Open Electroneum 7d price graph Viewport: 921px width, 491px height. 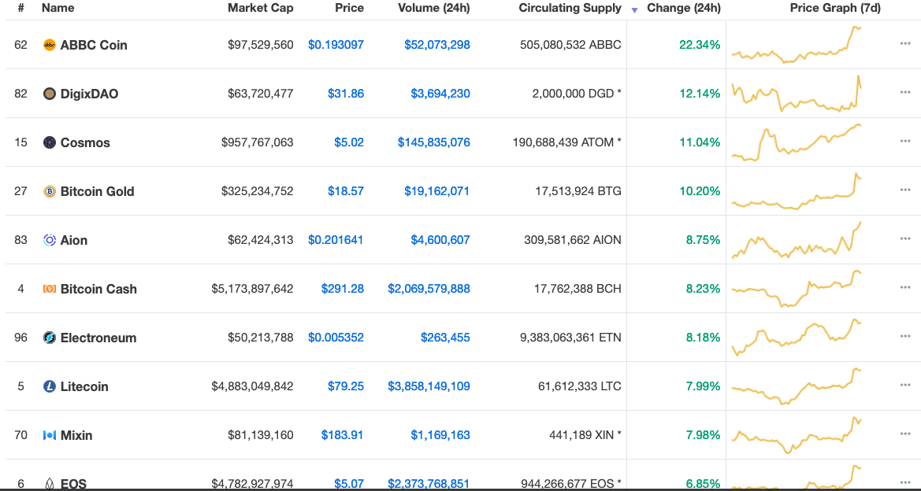pos(797,338)
